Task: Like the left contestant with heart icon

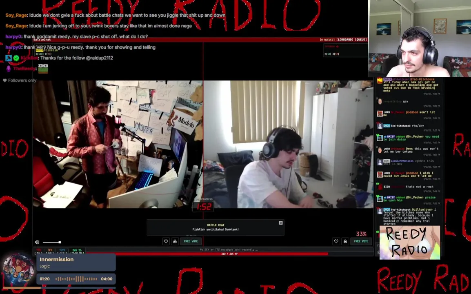Action: click(x=166, y=241)
